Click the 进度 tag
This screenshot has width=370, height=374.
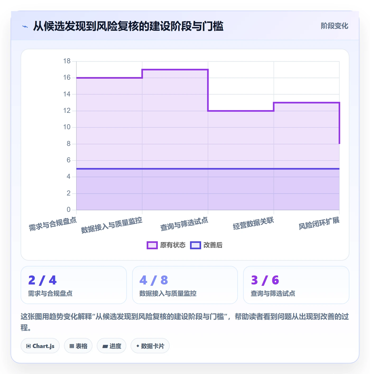point(112,346)
